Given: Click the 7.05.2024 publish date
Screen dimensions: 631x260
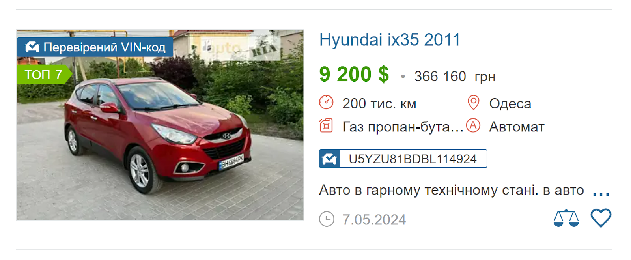Looking at the screenshot, I should click(x=374, y=220).
